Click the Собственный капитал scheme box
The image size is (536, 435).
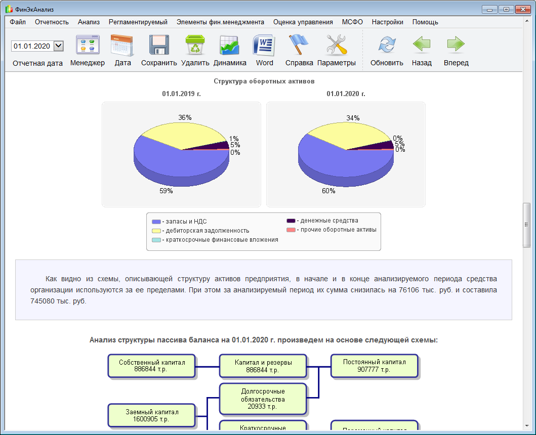click(152, 366)
